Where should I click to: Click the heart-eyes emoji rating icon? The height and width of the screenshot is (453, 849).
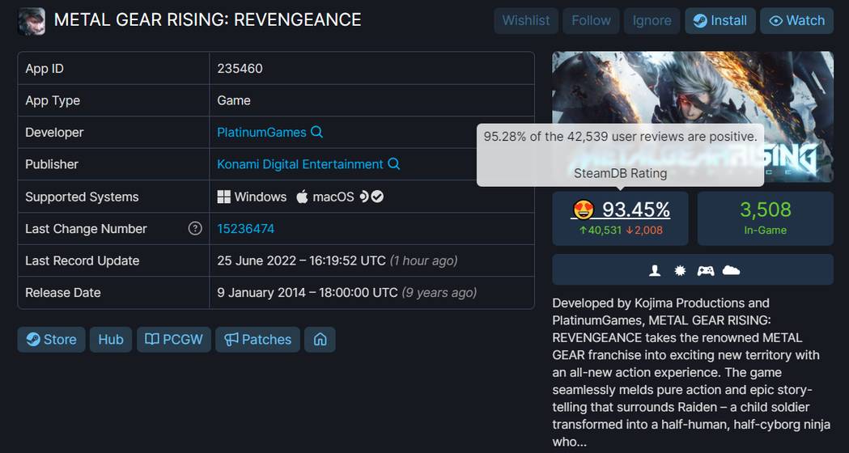pyautogui.click(x=584, y=210)
